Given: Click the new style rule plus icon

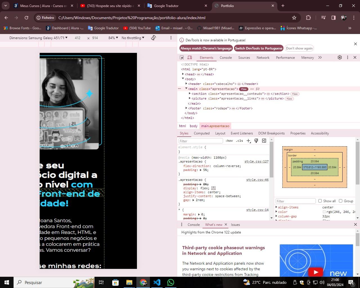Looking at the screenshot, I should [x=249, y=141].
